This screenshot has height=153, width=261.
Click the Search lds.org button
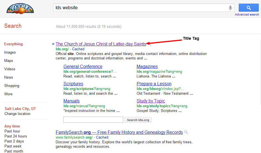click(138, 120)
